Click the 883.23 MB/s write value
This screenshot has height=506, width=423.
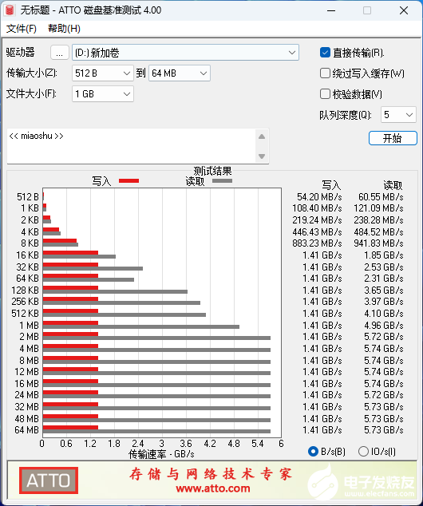click(317, 243)
